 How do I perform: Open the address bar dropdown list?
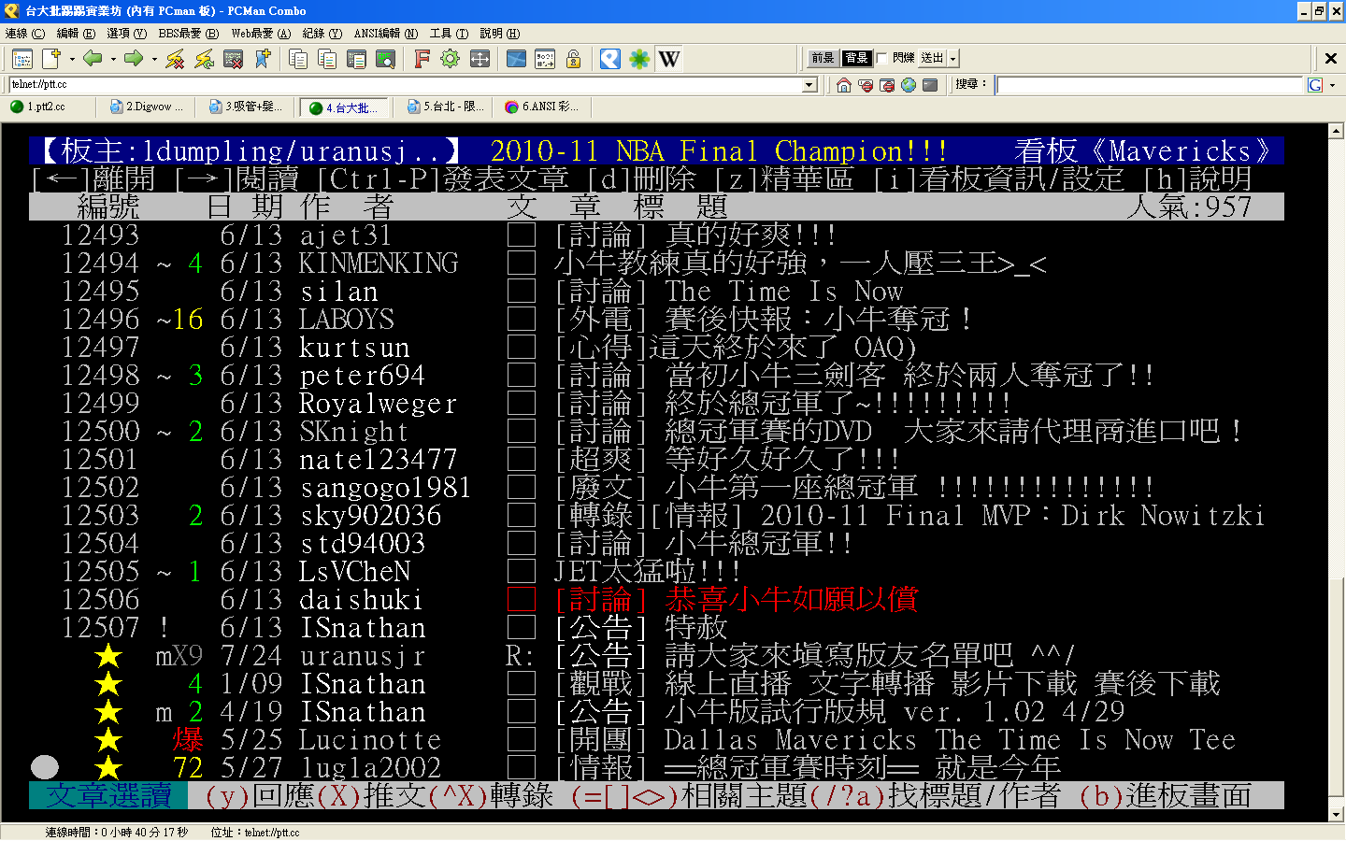click(809, 85)
